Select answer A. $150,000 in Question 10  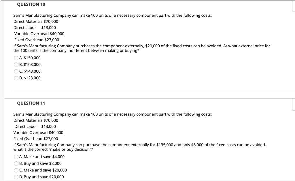pyautogui.click(x=16, y=58)
